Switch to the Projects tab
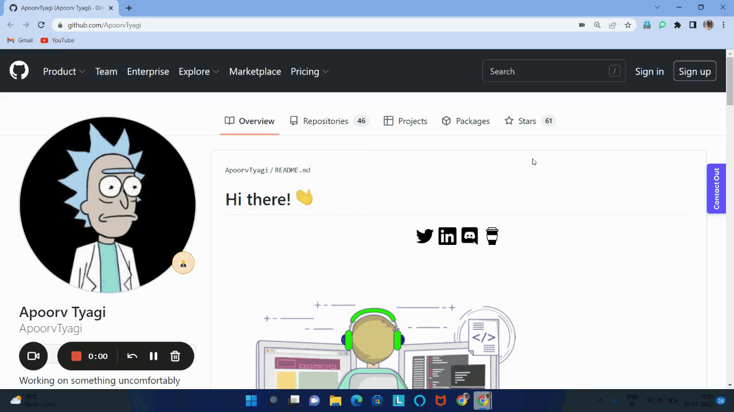The width and height of the screenshot is (734, 412). [405, 121]
